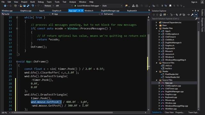This screenshot has height=115, width=205.
Task: Click the View Code brackets icon
Action: click(x=189, y=15)
